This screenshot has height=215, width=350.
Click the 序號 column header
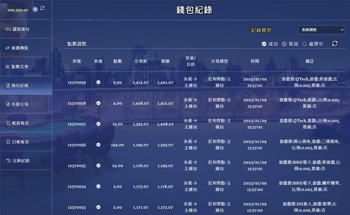(77, 61)
